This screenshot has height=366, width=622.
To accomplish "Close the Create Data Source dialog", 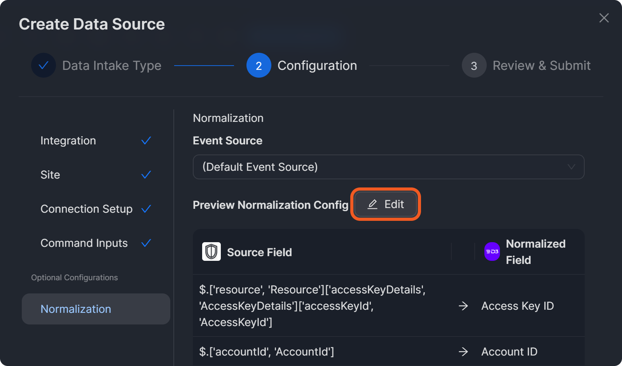I will (x=604, y=18).
